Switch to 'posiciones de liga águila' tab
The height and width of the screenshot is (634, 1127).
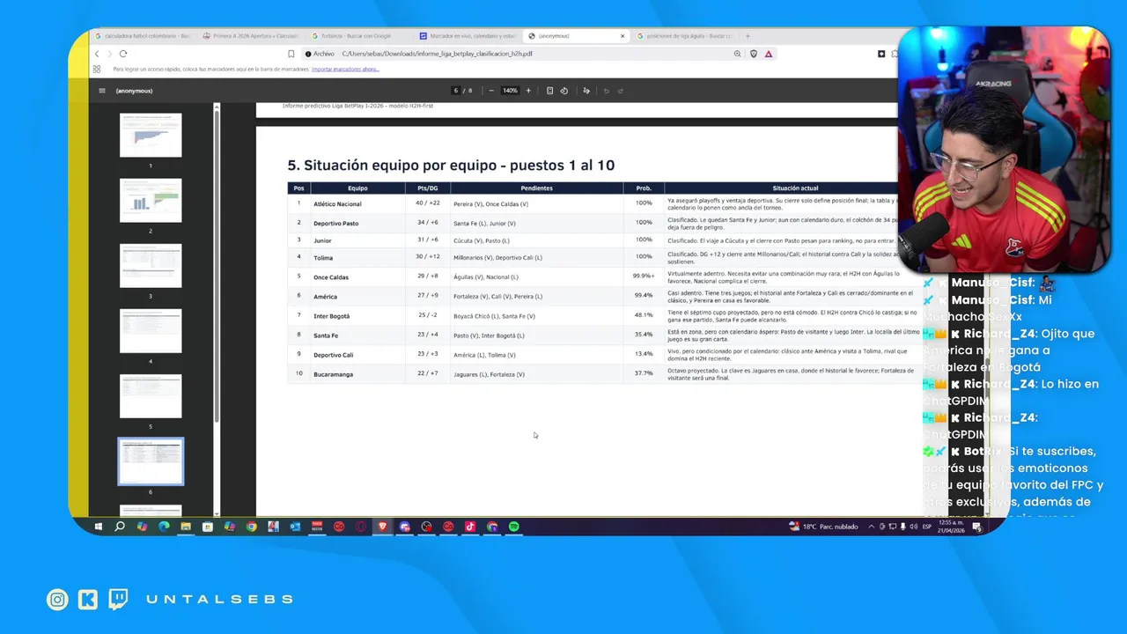coord(684,36)
